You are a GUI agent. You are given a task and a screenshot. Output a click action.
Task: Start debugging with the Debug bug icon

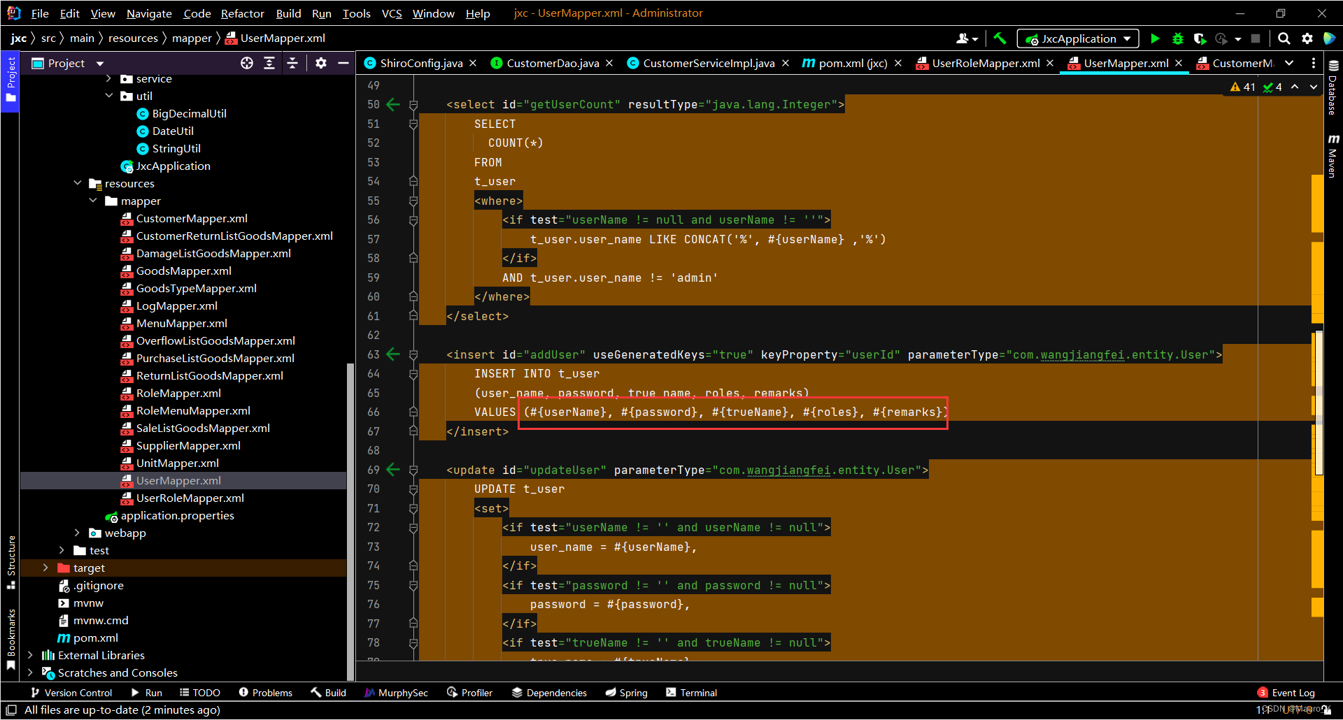pos(1178,39)
